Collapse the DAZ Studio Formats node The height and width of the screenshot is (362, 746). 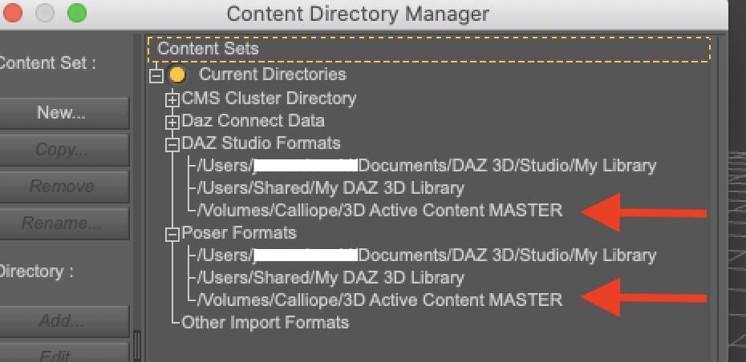pyautogui.click(x=172, y=144)
